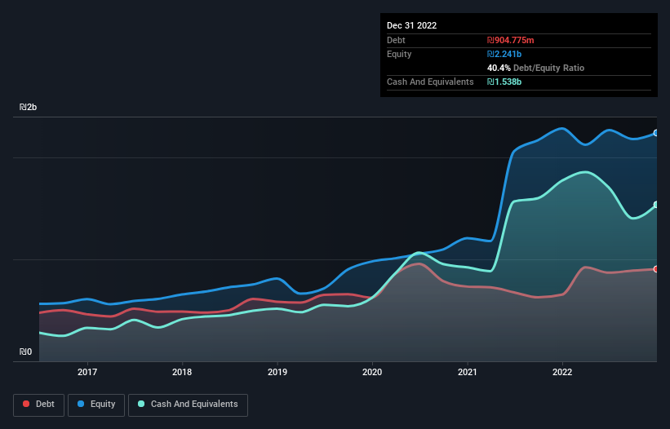
Task: Click the Dec 31 2022 tooltip date
Action: point(411,25)
